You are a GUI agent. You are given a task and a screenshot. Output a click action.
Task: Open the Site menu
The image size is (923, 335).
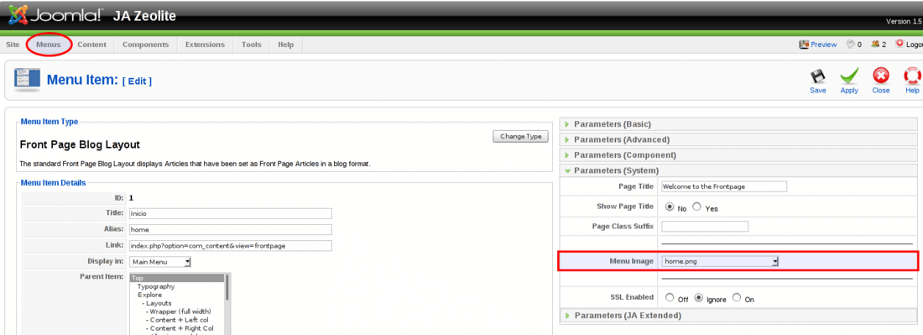point(13,44)
